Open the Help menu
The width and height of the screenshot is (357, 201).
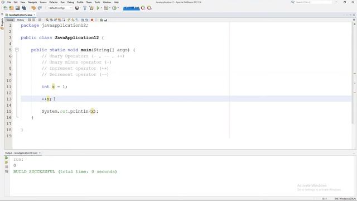pyautogui.click(x=116, y=2)
